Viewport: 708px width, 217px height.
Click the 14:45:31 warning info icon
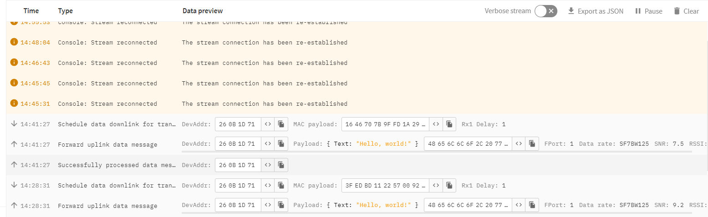click(x=14, y=104)
